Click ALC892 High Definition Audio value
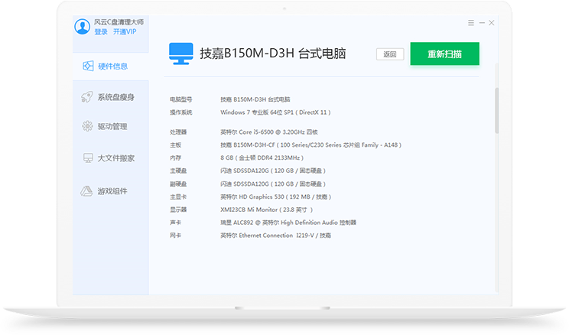 (288, 223)
